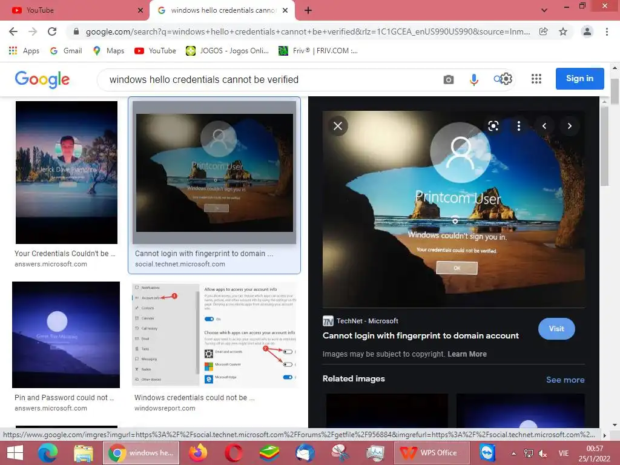Open preview panel more options
Image resolution: width=620 pixels, height=465 pixels.
coord(519,126)
